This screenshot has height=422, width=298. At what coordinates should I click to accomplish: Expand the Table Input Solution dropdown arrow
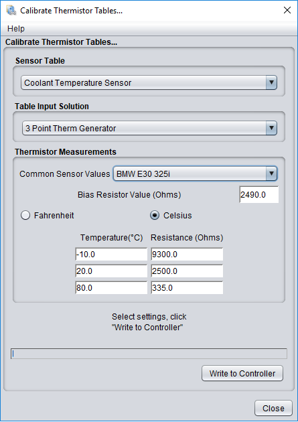[x=271, y=128]
